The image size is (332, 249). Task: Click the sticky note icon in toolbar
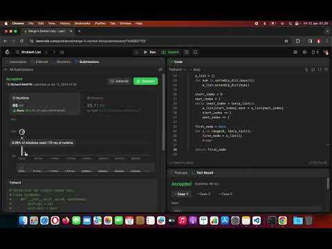196,53
